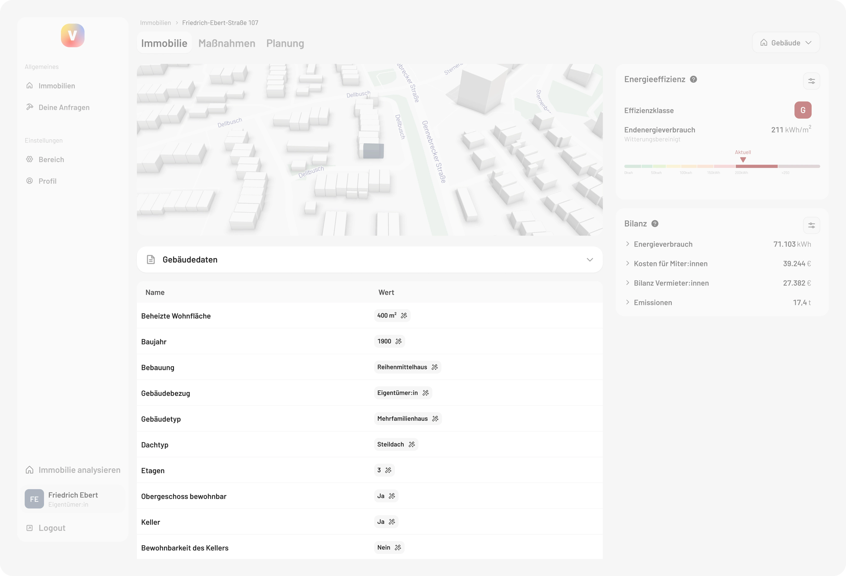Click the Energieeffizienz settings sliders icon
The image size is (846, 576).
click(812, 81)
